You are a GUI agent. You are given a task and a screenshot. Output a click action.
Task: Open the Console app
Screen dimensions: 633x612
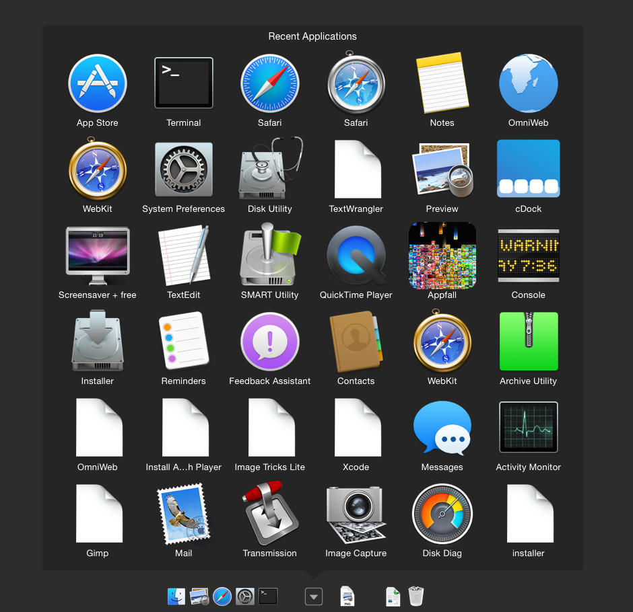click(x=529, y=256)
